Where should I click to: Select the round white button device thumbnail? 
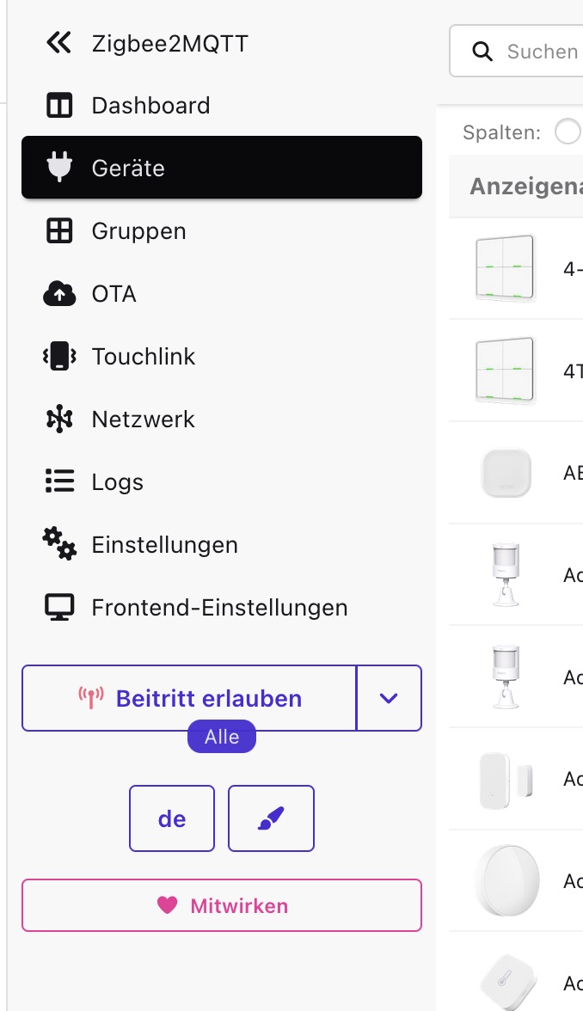[x=506, y=880]
